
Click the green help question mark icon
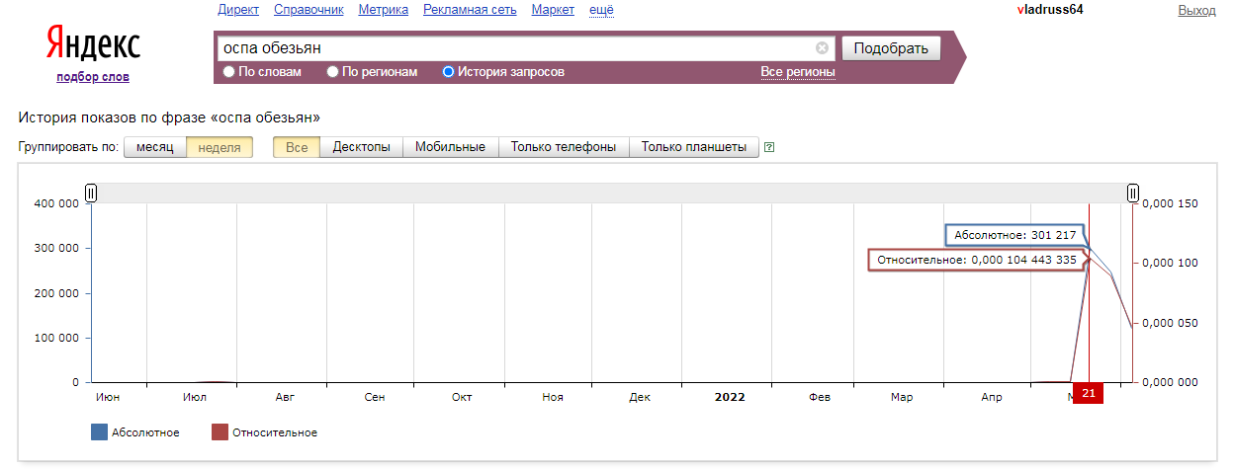(x=769, y=148)
